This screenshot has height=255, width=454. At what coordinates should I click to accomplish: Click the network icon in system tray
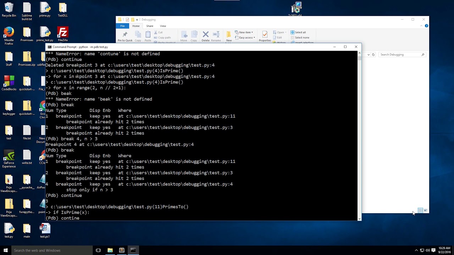[422, 250]
